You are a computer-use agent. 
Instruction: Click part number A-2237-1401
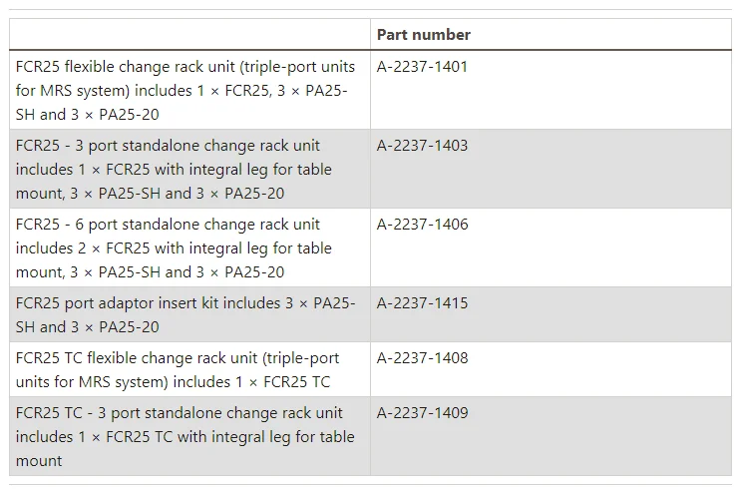pos(422,67)
